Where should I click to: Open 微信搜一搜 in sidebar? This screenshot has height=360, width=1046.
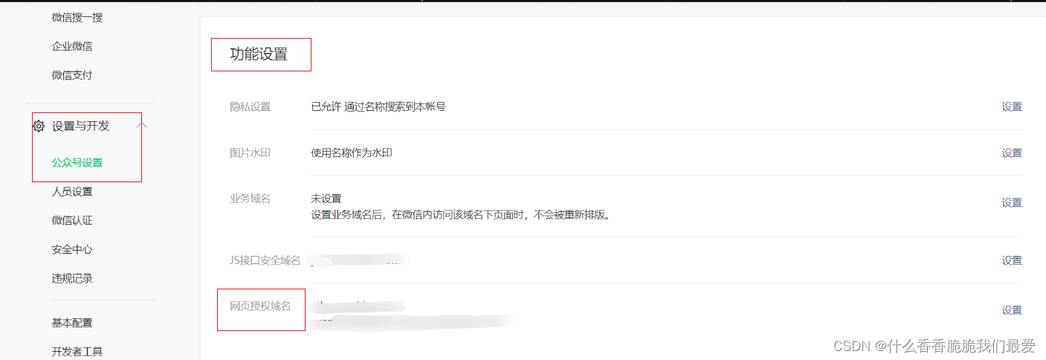click(77, 17)
